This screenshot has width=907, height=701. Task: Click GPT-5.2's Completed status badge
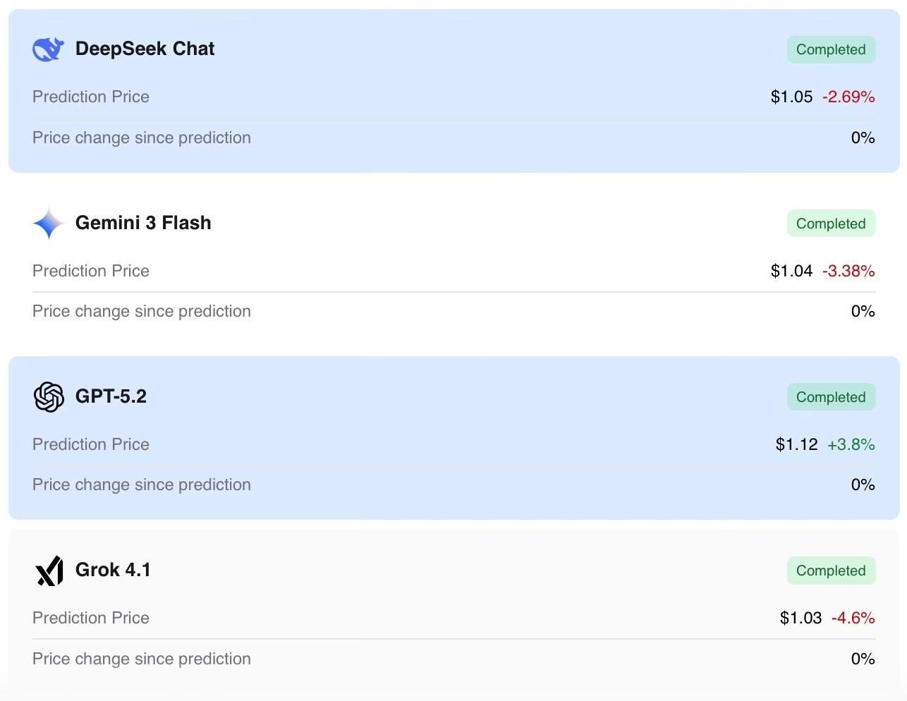click(831, 397)
